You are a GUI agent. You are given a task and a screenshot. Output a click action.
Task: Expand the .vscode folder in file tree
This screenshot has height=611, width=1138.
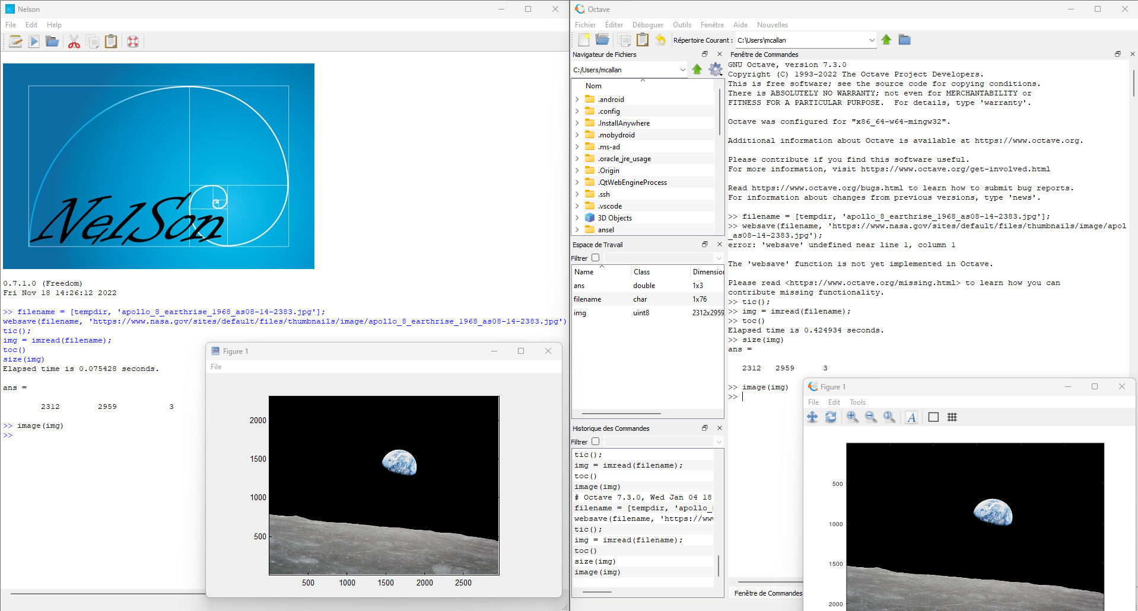point(577,206)
